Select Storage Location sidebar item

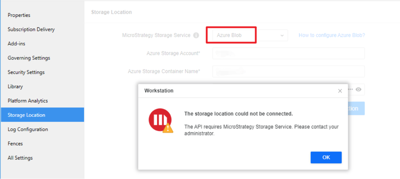pos(26,115)
